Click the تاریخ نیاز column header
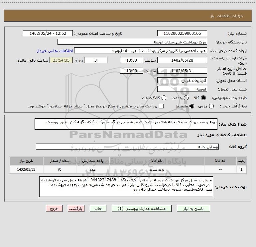The image size is (256, 247). point(26,161)
